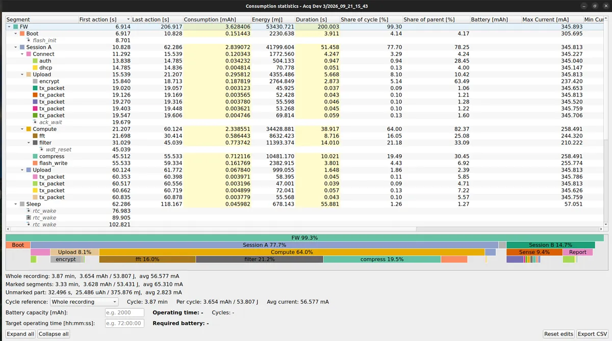This screenshot has width=612, height=341.
Task: Focus the Target operating time field
Action: pos(124,323)
